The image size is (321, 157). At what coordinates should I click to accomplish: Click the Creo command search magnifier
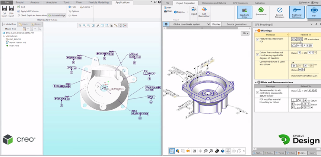coord(155,2)
